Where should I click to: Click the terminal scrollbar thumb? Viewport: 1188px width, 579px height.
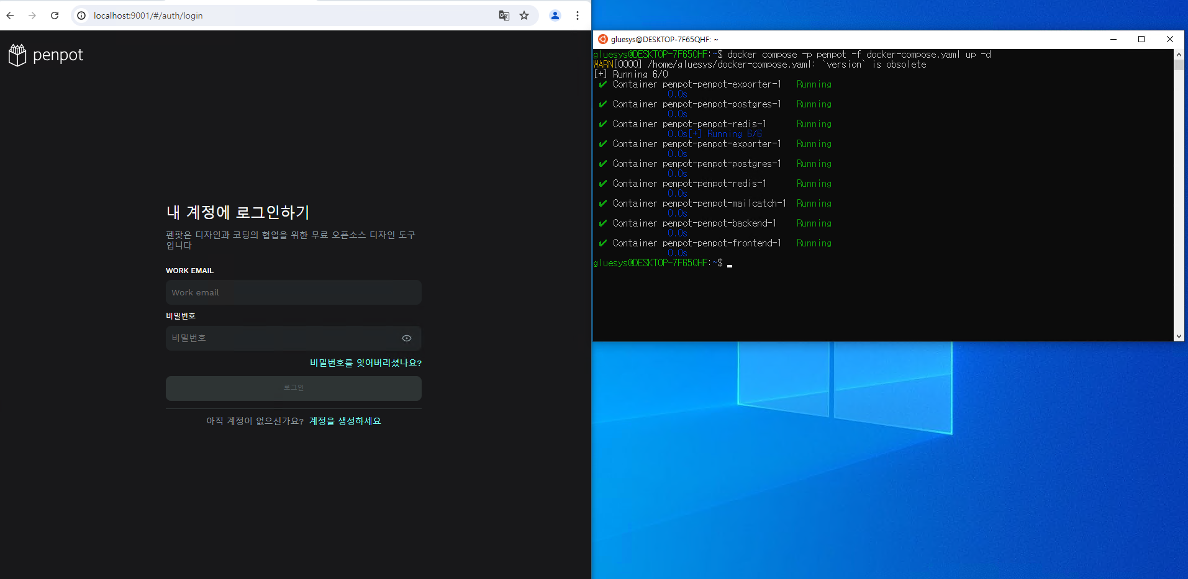tap(1179, 65)
